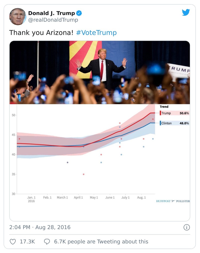Screen dimensions: 200x253
Task: Click the 17.3K like count
Action: [x=26, y=241]
